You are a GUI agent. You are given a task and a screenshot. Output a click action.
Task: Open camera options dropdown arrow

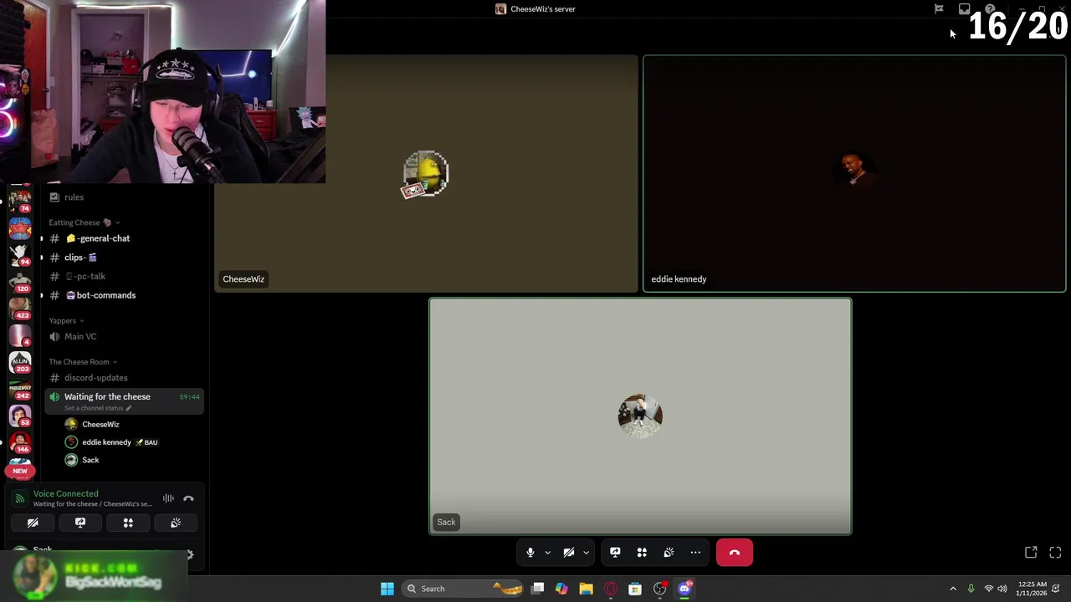point(586,553)
